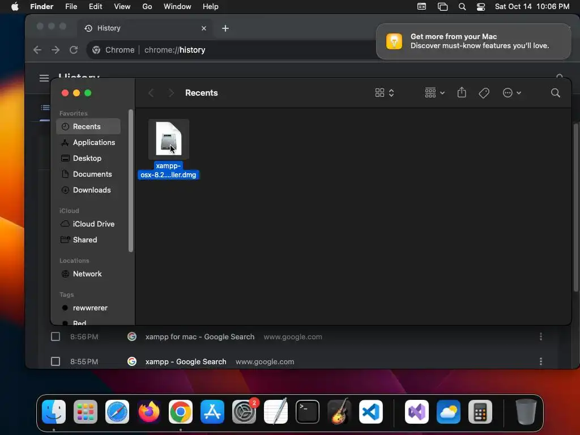Select Network in Finder sidebar
Viewport: 580px width, 435px height.
(88, 274)
